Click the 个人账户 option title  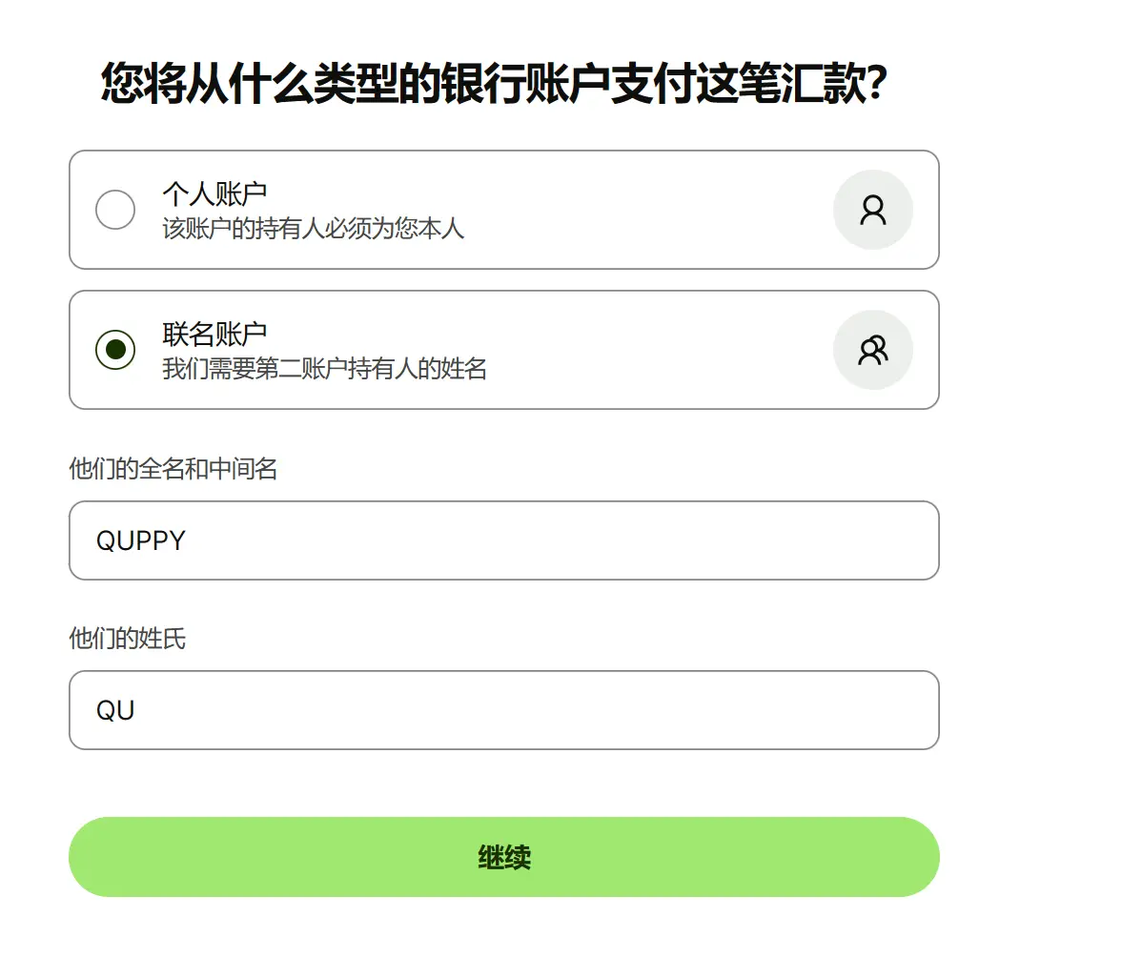point(214,193)
